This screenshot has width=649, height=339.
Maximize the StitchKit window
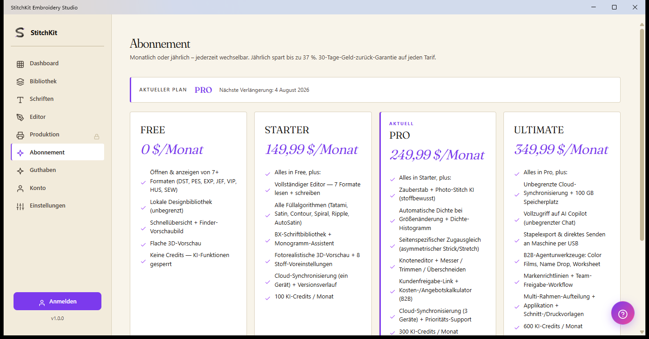coord(614,7)
